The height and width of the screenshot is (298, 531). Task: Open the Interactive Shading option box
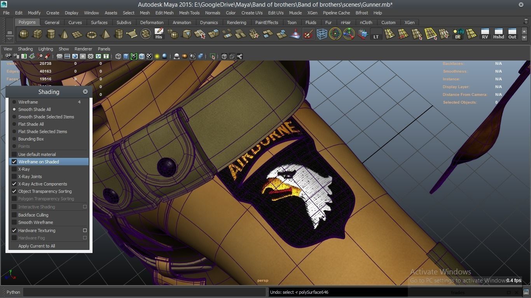(x=85, y=207)
